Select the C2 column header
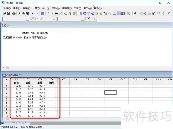This screenshot has width=173, height=129. tap(28, 79)
